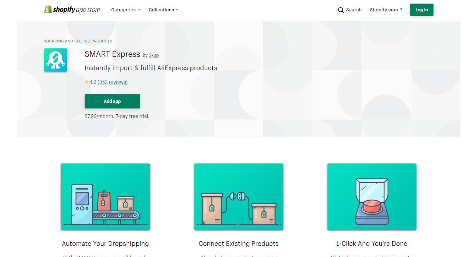468x257 pixels.
Task: Click the Automate Your Dropshipping heading
Action: (105, 244)
